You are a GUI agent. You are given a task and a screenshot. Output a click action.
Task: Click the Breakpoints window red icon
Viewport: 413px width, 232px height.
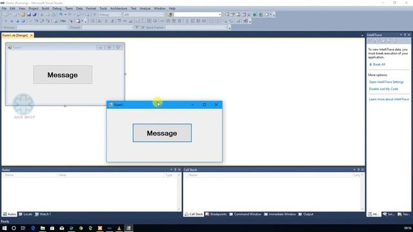click(78, 21)
